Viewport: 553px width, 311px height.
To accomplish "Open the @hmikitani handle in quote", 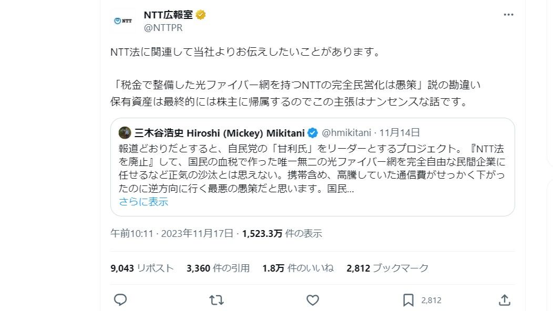I will click(x=346, y=132).
